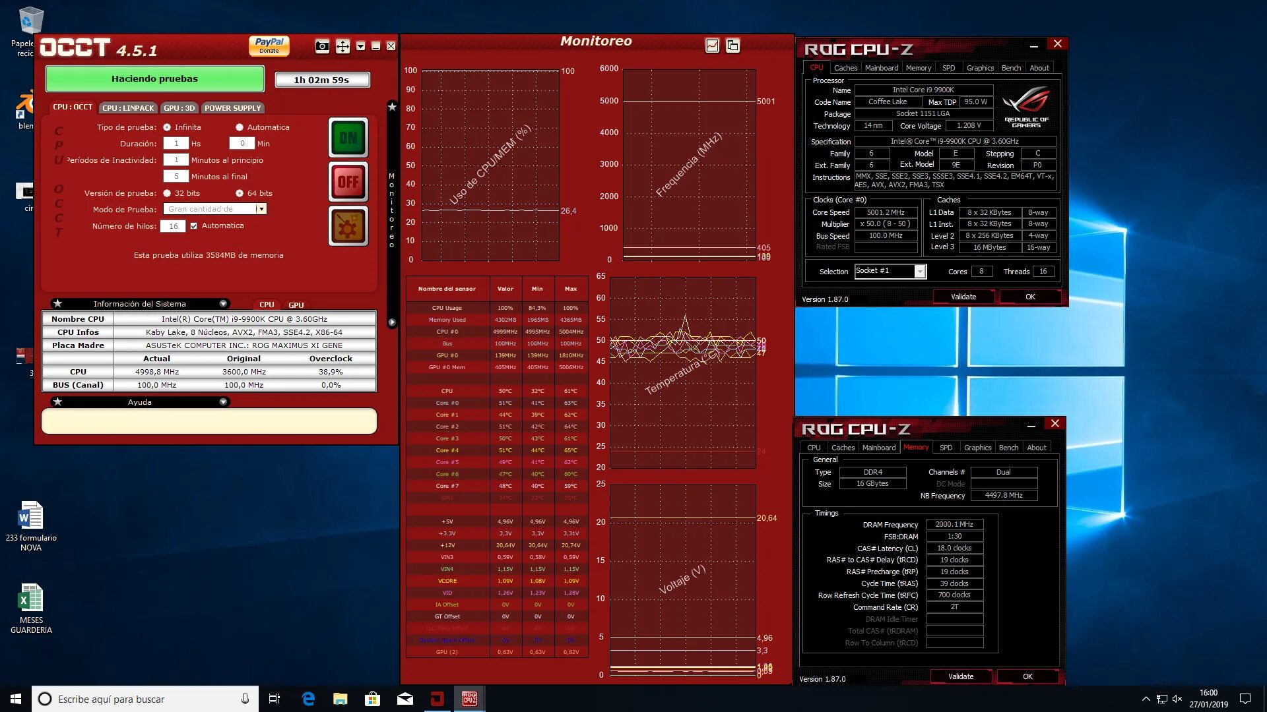
Task: Switch to the CPU : LINPACK tab
Action: tap(128, 107)
